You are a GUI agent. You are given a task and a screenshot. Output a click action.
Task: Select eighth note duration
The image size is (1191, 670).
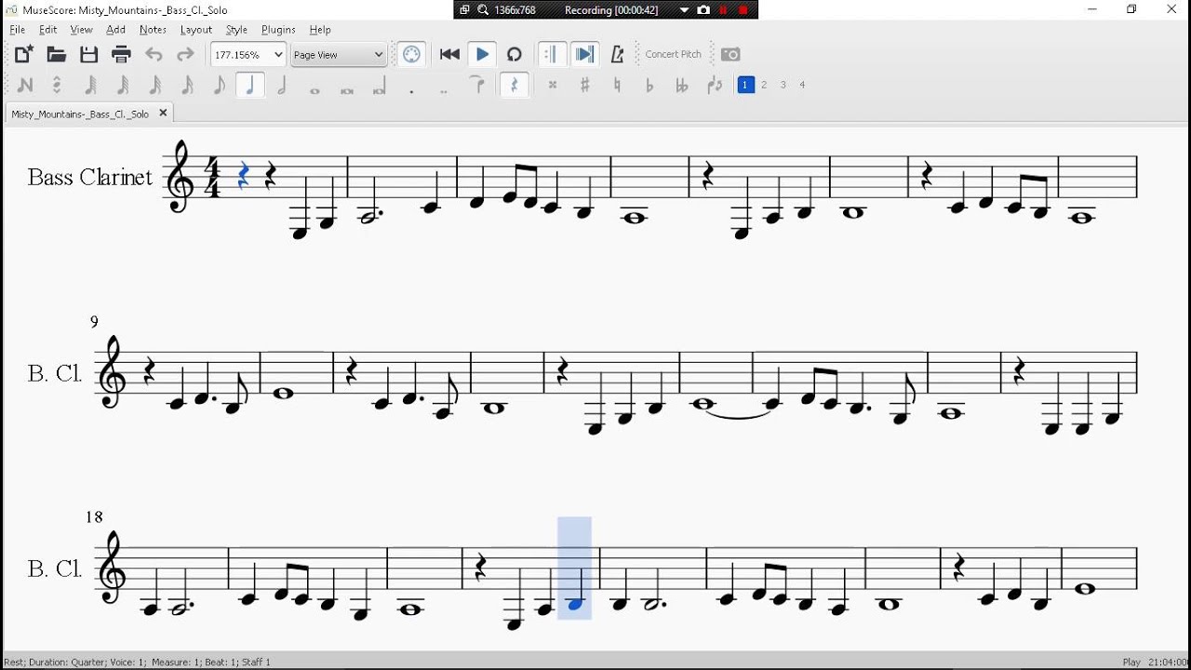[220, 85]
